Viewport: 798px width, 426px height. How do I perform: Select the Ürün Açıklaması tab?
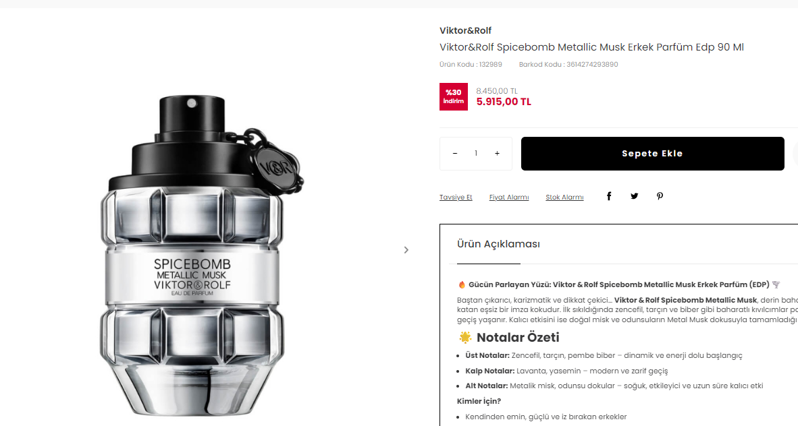[x=498, y=244]
